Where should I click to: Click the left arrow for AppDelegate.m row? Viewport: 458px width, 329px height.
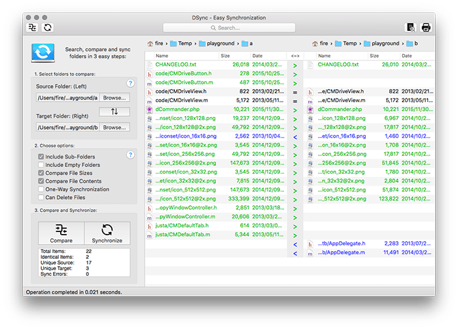pyautogui.click(x=295, y=254)
